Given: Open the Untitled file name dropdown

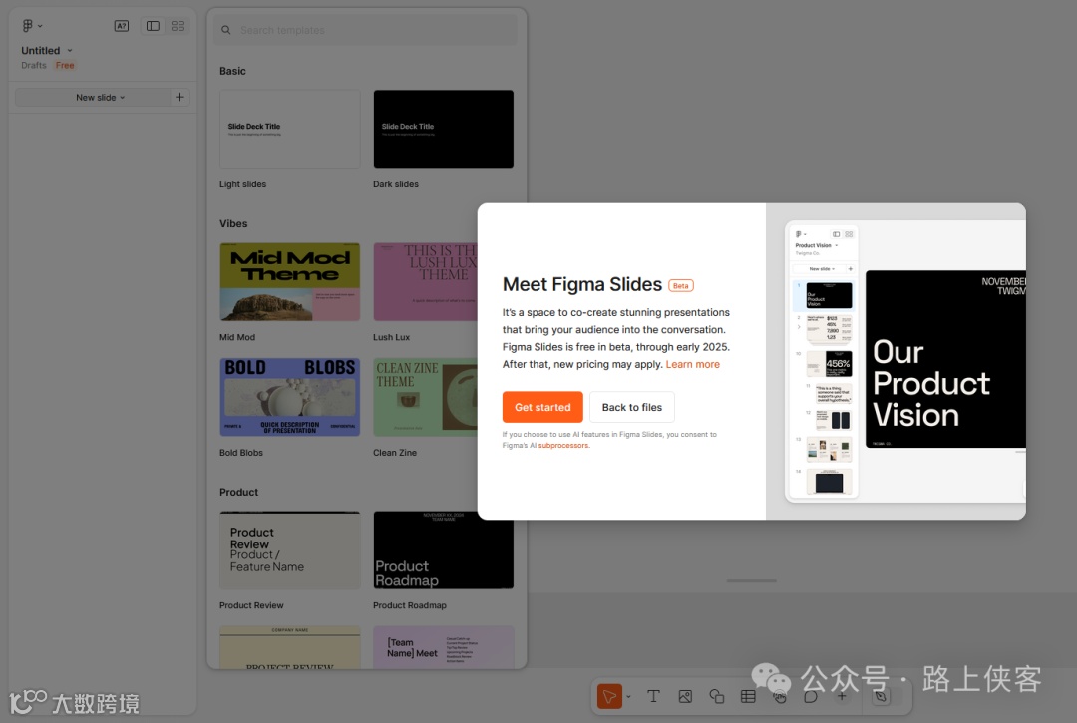Looking at the screenshot, I should tap(70, 50).
